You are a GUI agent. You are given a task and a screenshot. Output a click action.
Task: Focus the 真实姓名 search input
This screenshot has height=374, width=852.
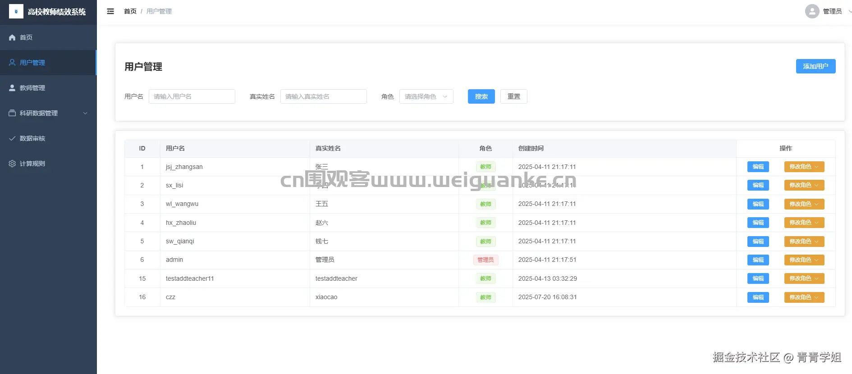pos(324,96)
